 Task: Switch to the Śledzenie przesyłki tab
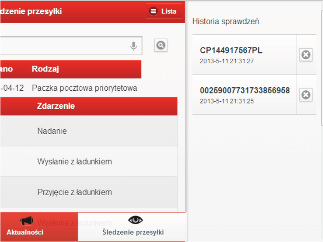(x=133, y=227)
